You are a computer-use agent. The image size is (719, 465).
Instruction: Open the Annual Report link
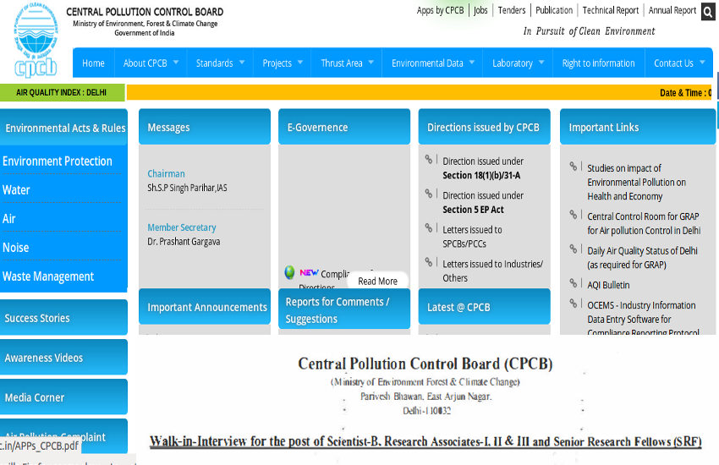click(x=672, y=10)
